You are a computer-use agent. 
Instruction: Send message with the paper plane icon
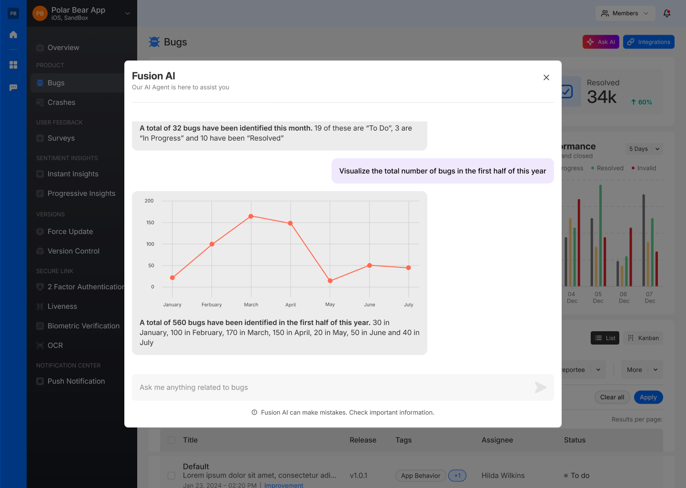coord(540,387)
